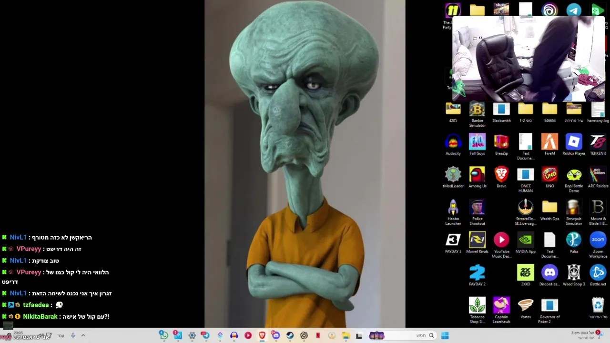Open YouTube Music Desktop shortcut
The height and width of the screenshot is (343, 610).
click(x=501, y=245)
